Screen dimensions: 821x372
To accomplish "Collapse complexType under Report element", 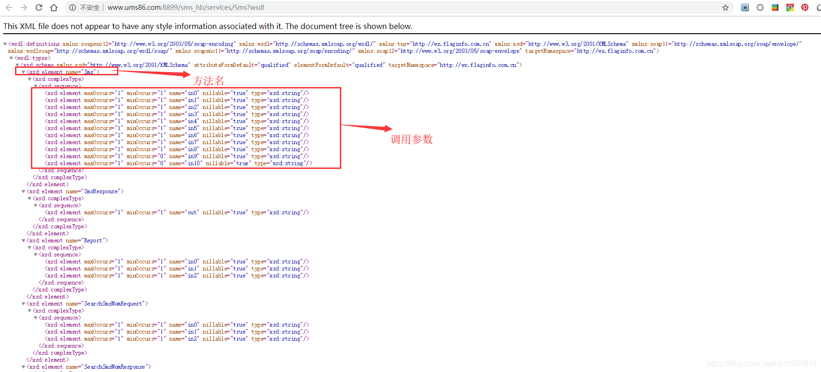I will click(x=29, y=248).
